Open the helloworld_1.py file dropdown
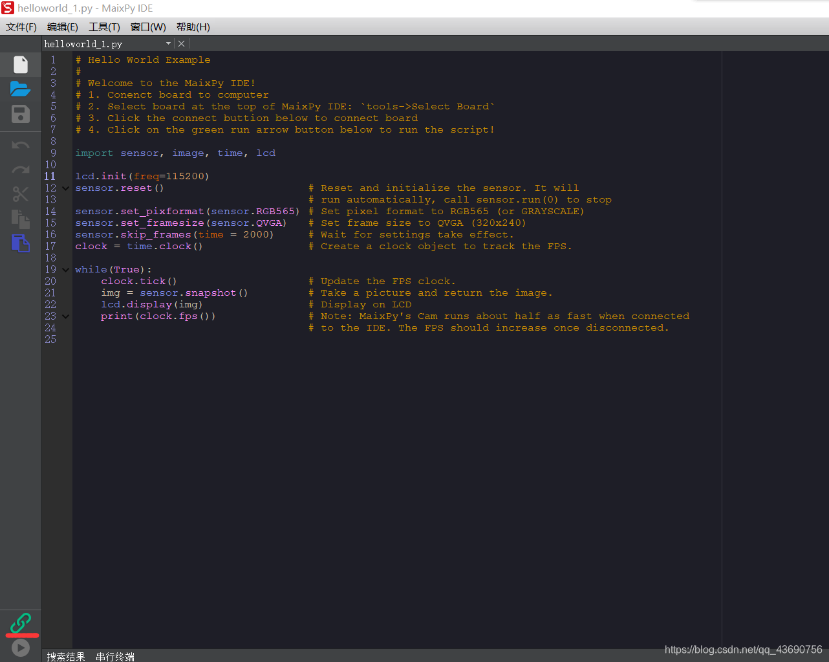This screenshot has height=662, width=829. tap(169, 43)
